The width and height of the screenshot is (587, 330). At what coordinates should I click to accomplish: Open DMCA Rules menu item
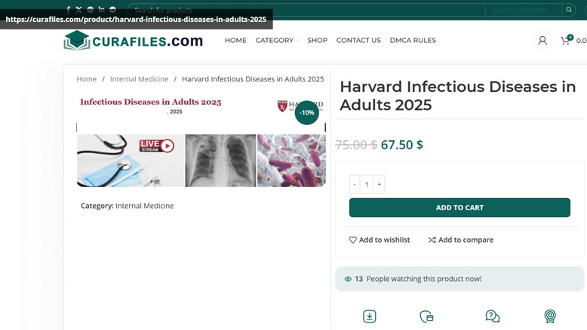413,41
